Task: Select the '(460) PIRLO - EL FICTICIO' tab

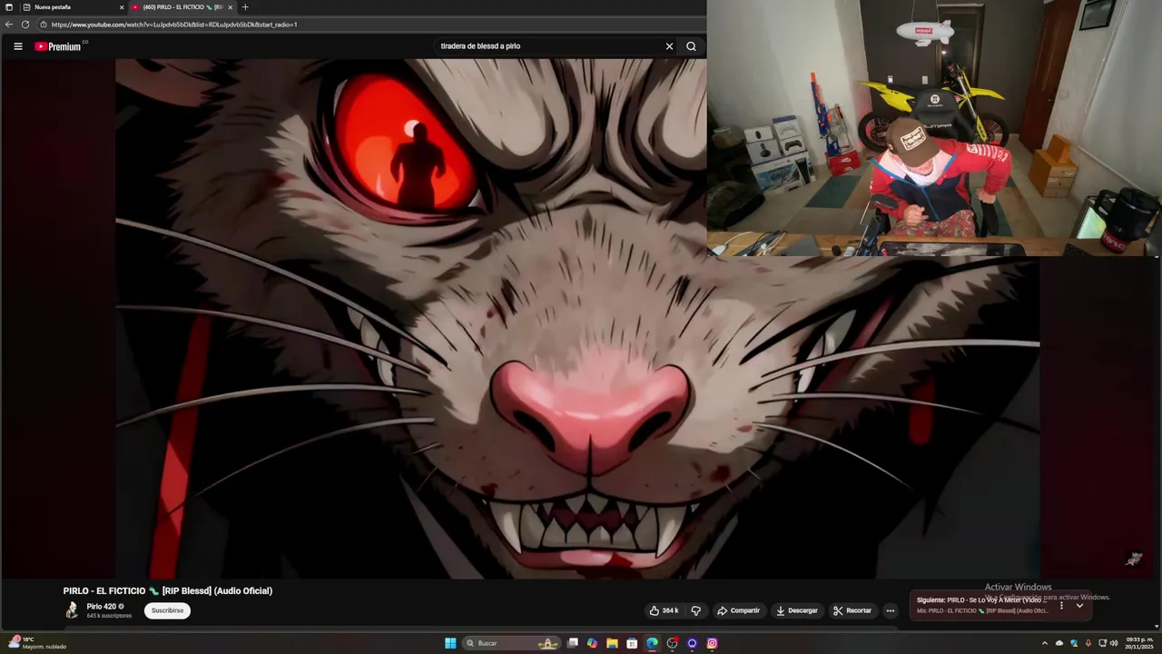Action: click(182, 7)
